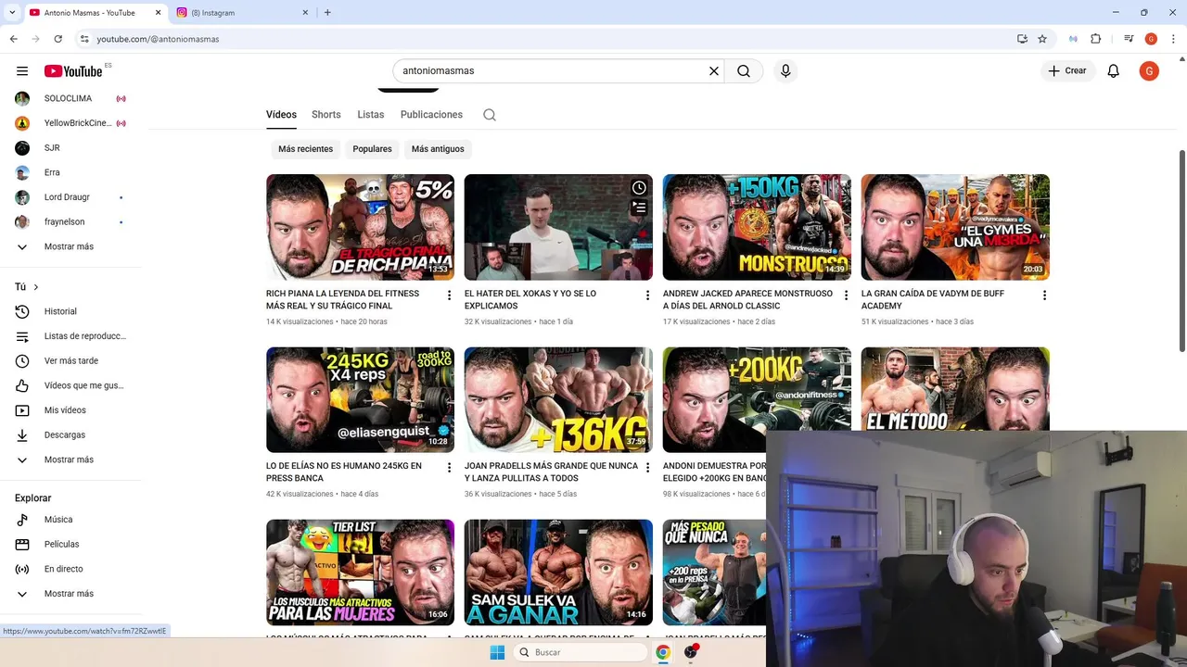Open YellowBrickCine subscription channel
This screenshot has height=667, width=1187.
70,123
